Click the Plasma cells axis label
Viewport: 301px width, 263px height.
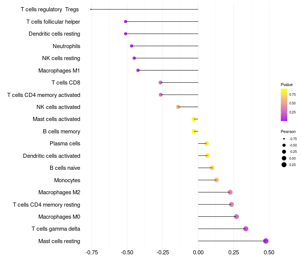tap(65, 144)
